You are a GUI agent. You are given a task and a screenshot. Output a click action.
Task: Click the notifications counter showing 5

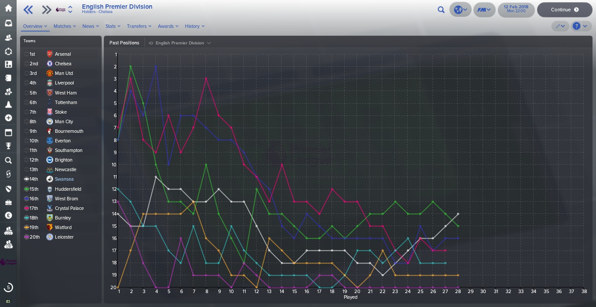point(8,287)
